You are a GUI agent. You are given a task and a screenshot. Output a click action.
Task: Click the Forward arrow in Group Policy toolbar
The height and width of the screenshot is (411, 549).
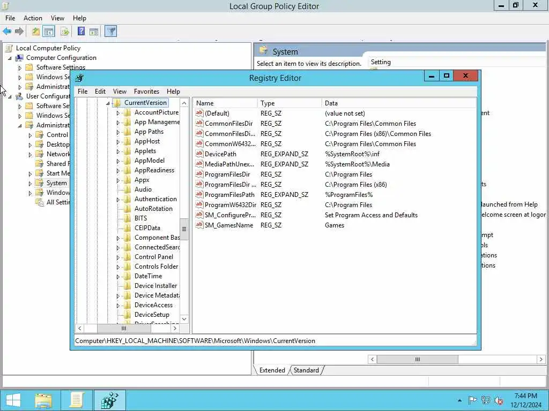[x=19, y=32]
